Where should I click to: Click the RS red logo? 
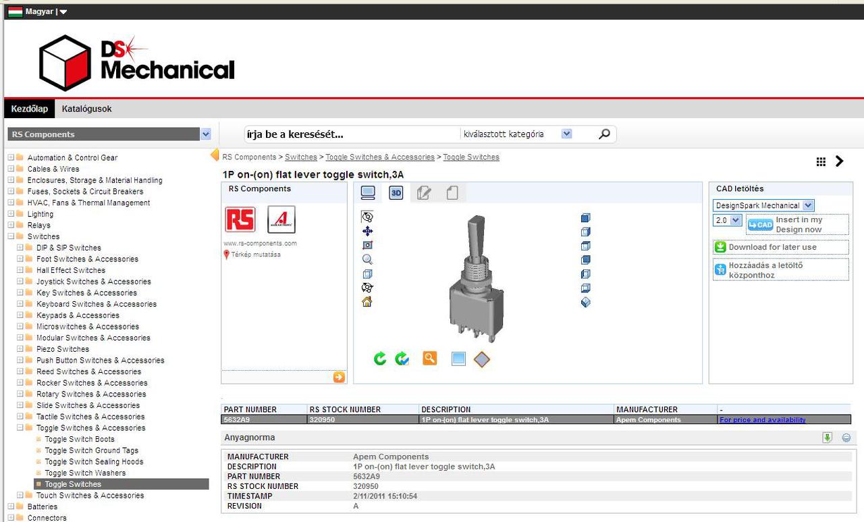point(240,220)
